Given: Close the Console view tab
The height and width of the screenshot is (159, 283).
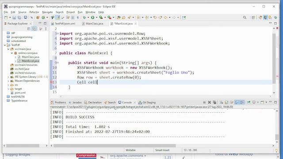Looking at the screenshot, I should [134, 102].
